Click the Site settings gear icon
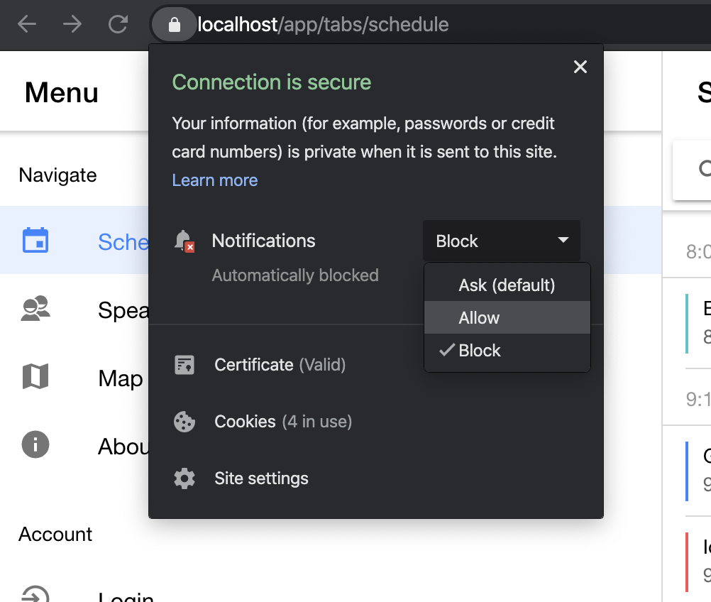Image resolution: width=711 pixels, height=602 pixels. (184, 478)
